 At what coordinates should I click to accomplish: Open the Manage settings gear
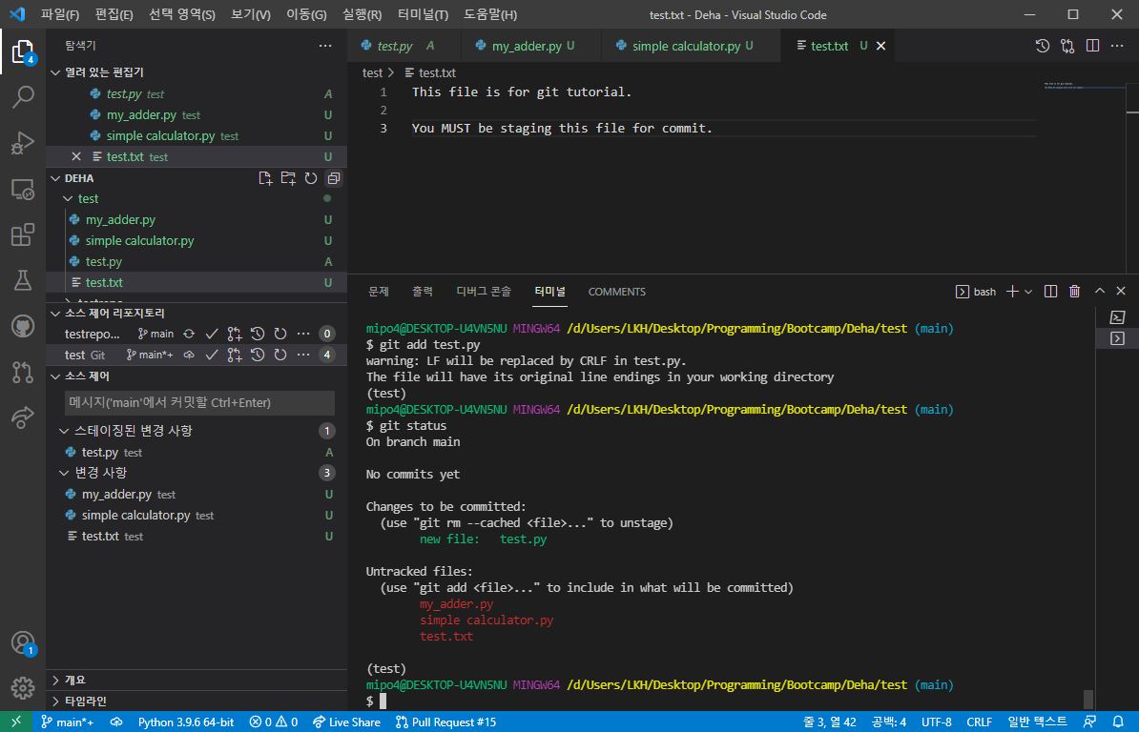(x=23, y=688)
